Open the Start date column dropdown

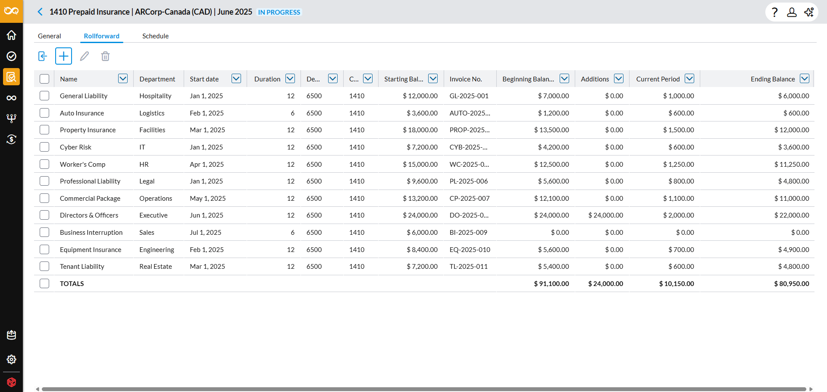[236, 78]
